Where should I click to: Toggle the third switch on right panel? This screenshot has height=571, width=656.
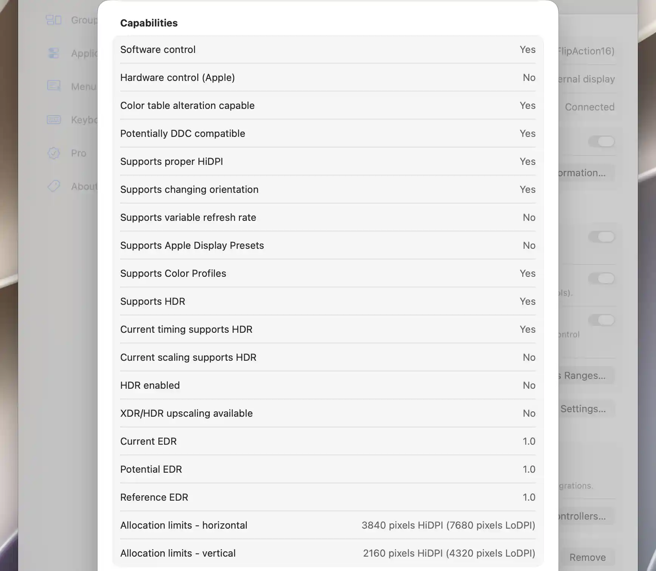coord(601,279)
